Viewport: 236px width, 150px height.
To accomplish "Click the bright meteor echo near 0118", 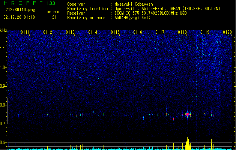I will pos(187,114).
